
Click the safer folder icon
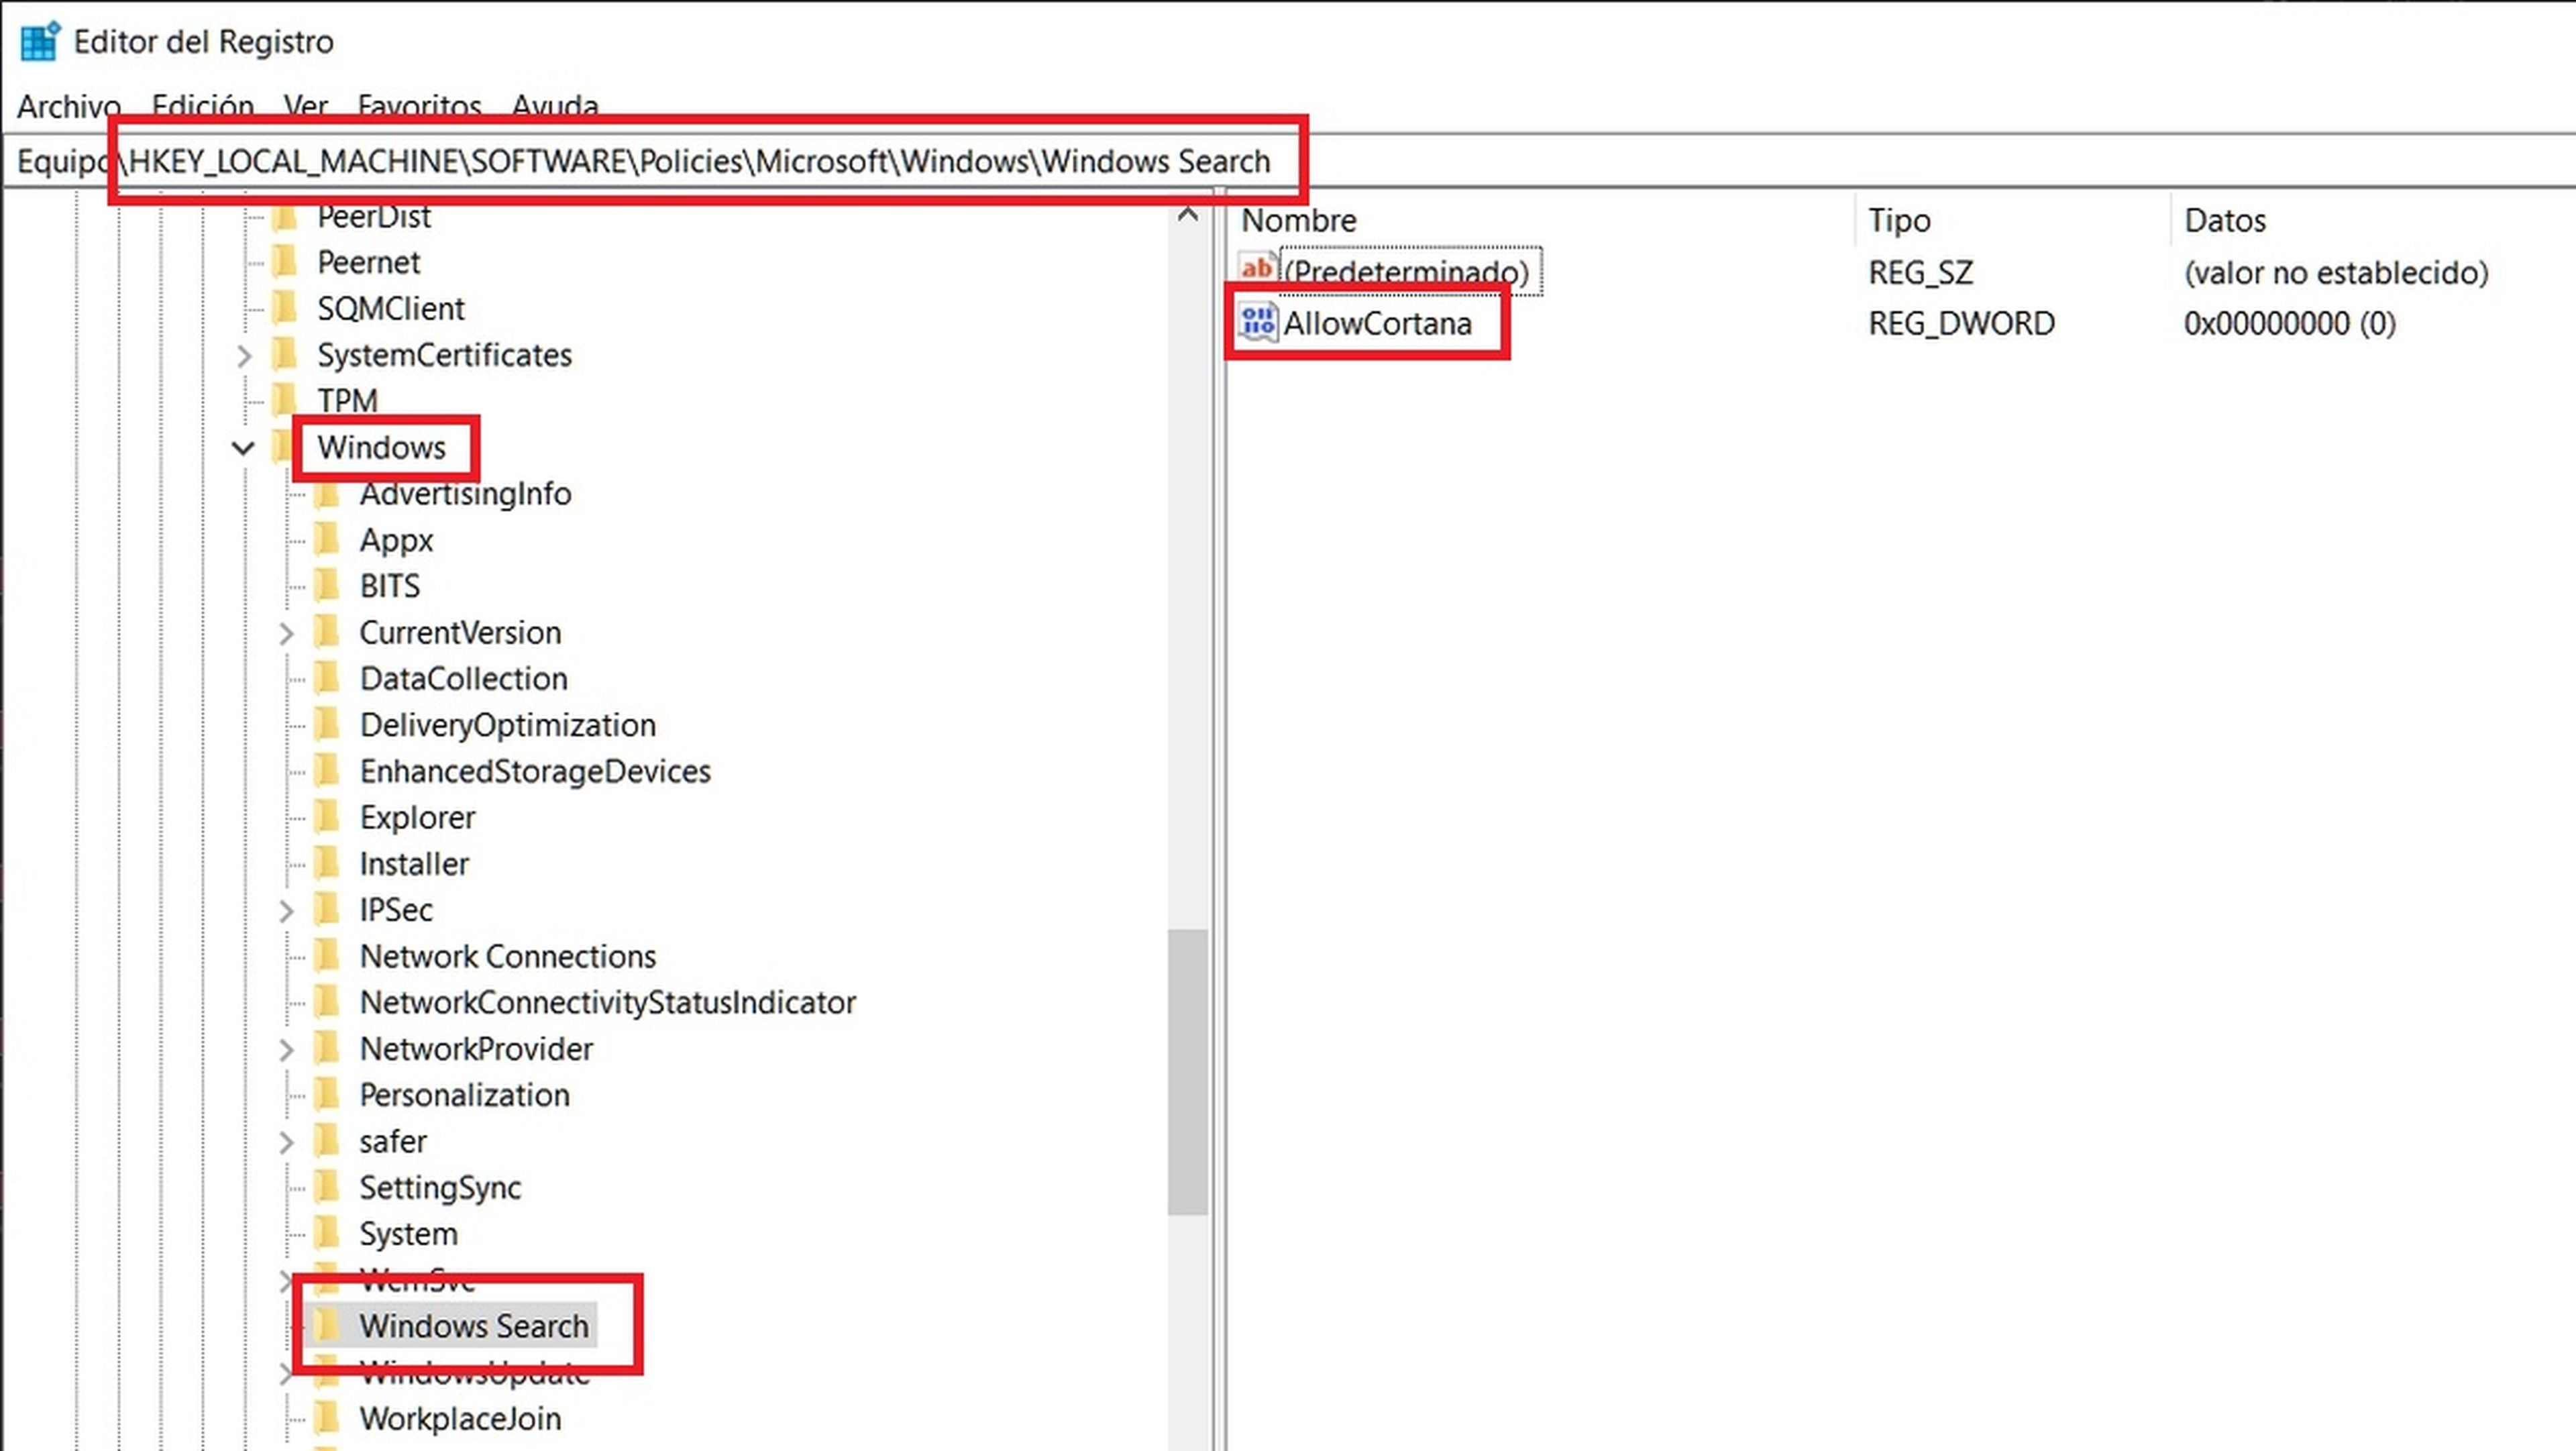click(327, 1142)
